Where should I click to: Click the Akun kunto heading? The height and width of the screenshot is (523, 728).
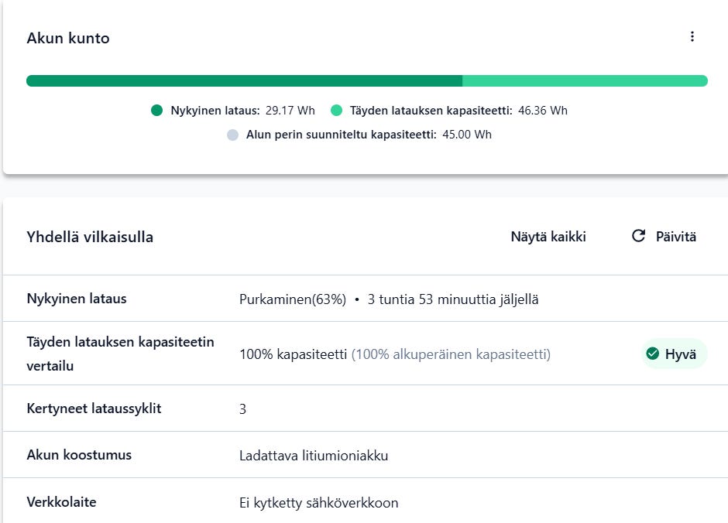pos(68,38)
